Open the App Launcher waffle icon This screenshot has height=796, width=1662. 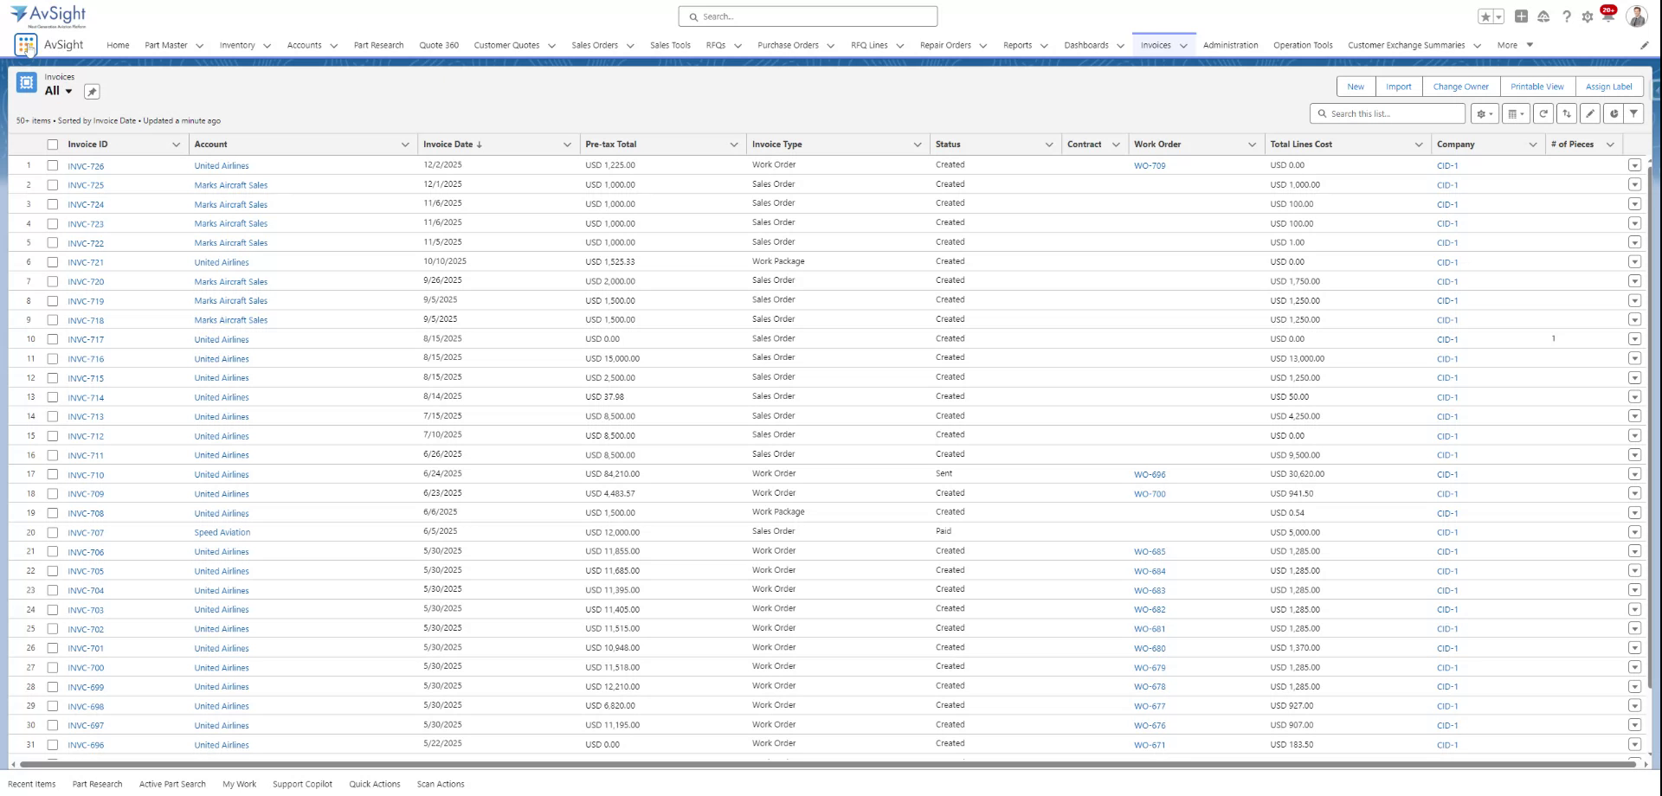coord(24,44)
